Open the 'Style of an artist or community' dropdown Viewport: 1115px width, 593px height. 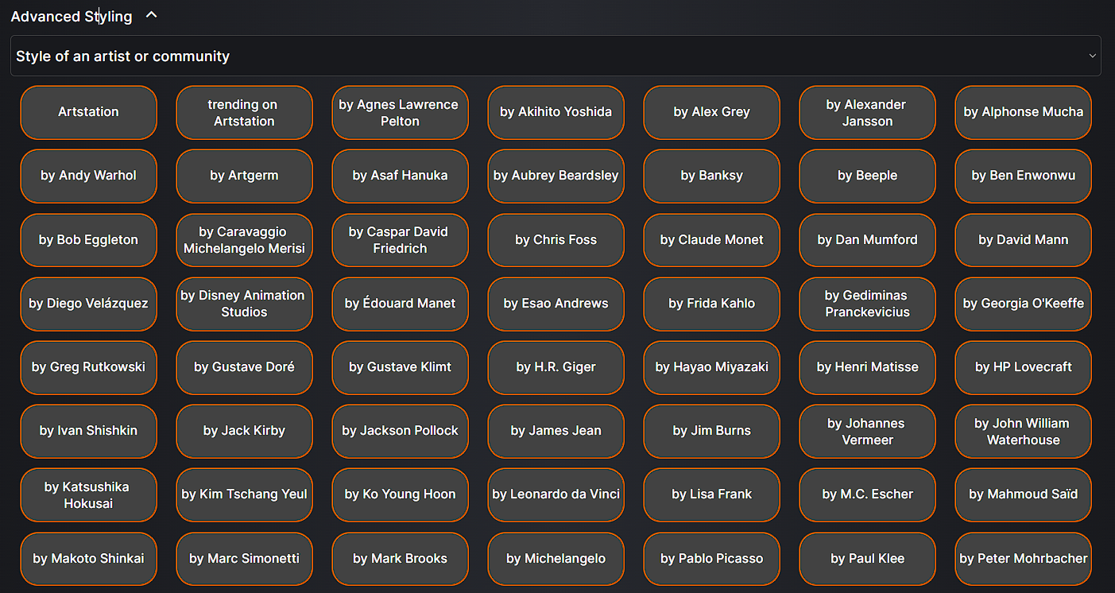point(555,56)
